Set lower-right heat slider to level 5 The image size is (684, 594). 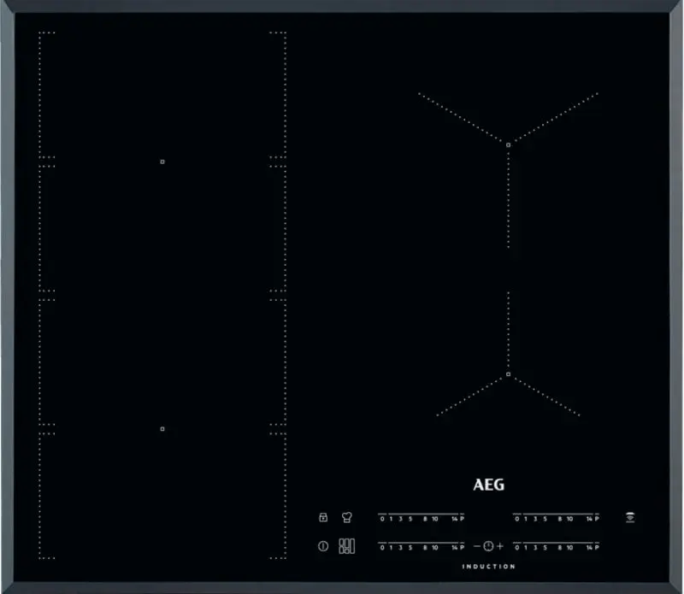tap(545, 547)
